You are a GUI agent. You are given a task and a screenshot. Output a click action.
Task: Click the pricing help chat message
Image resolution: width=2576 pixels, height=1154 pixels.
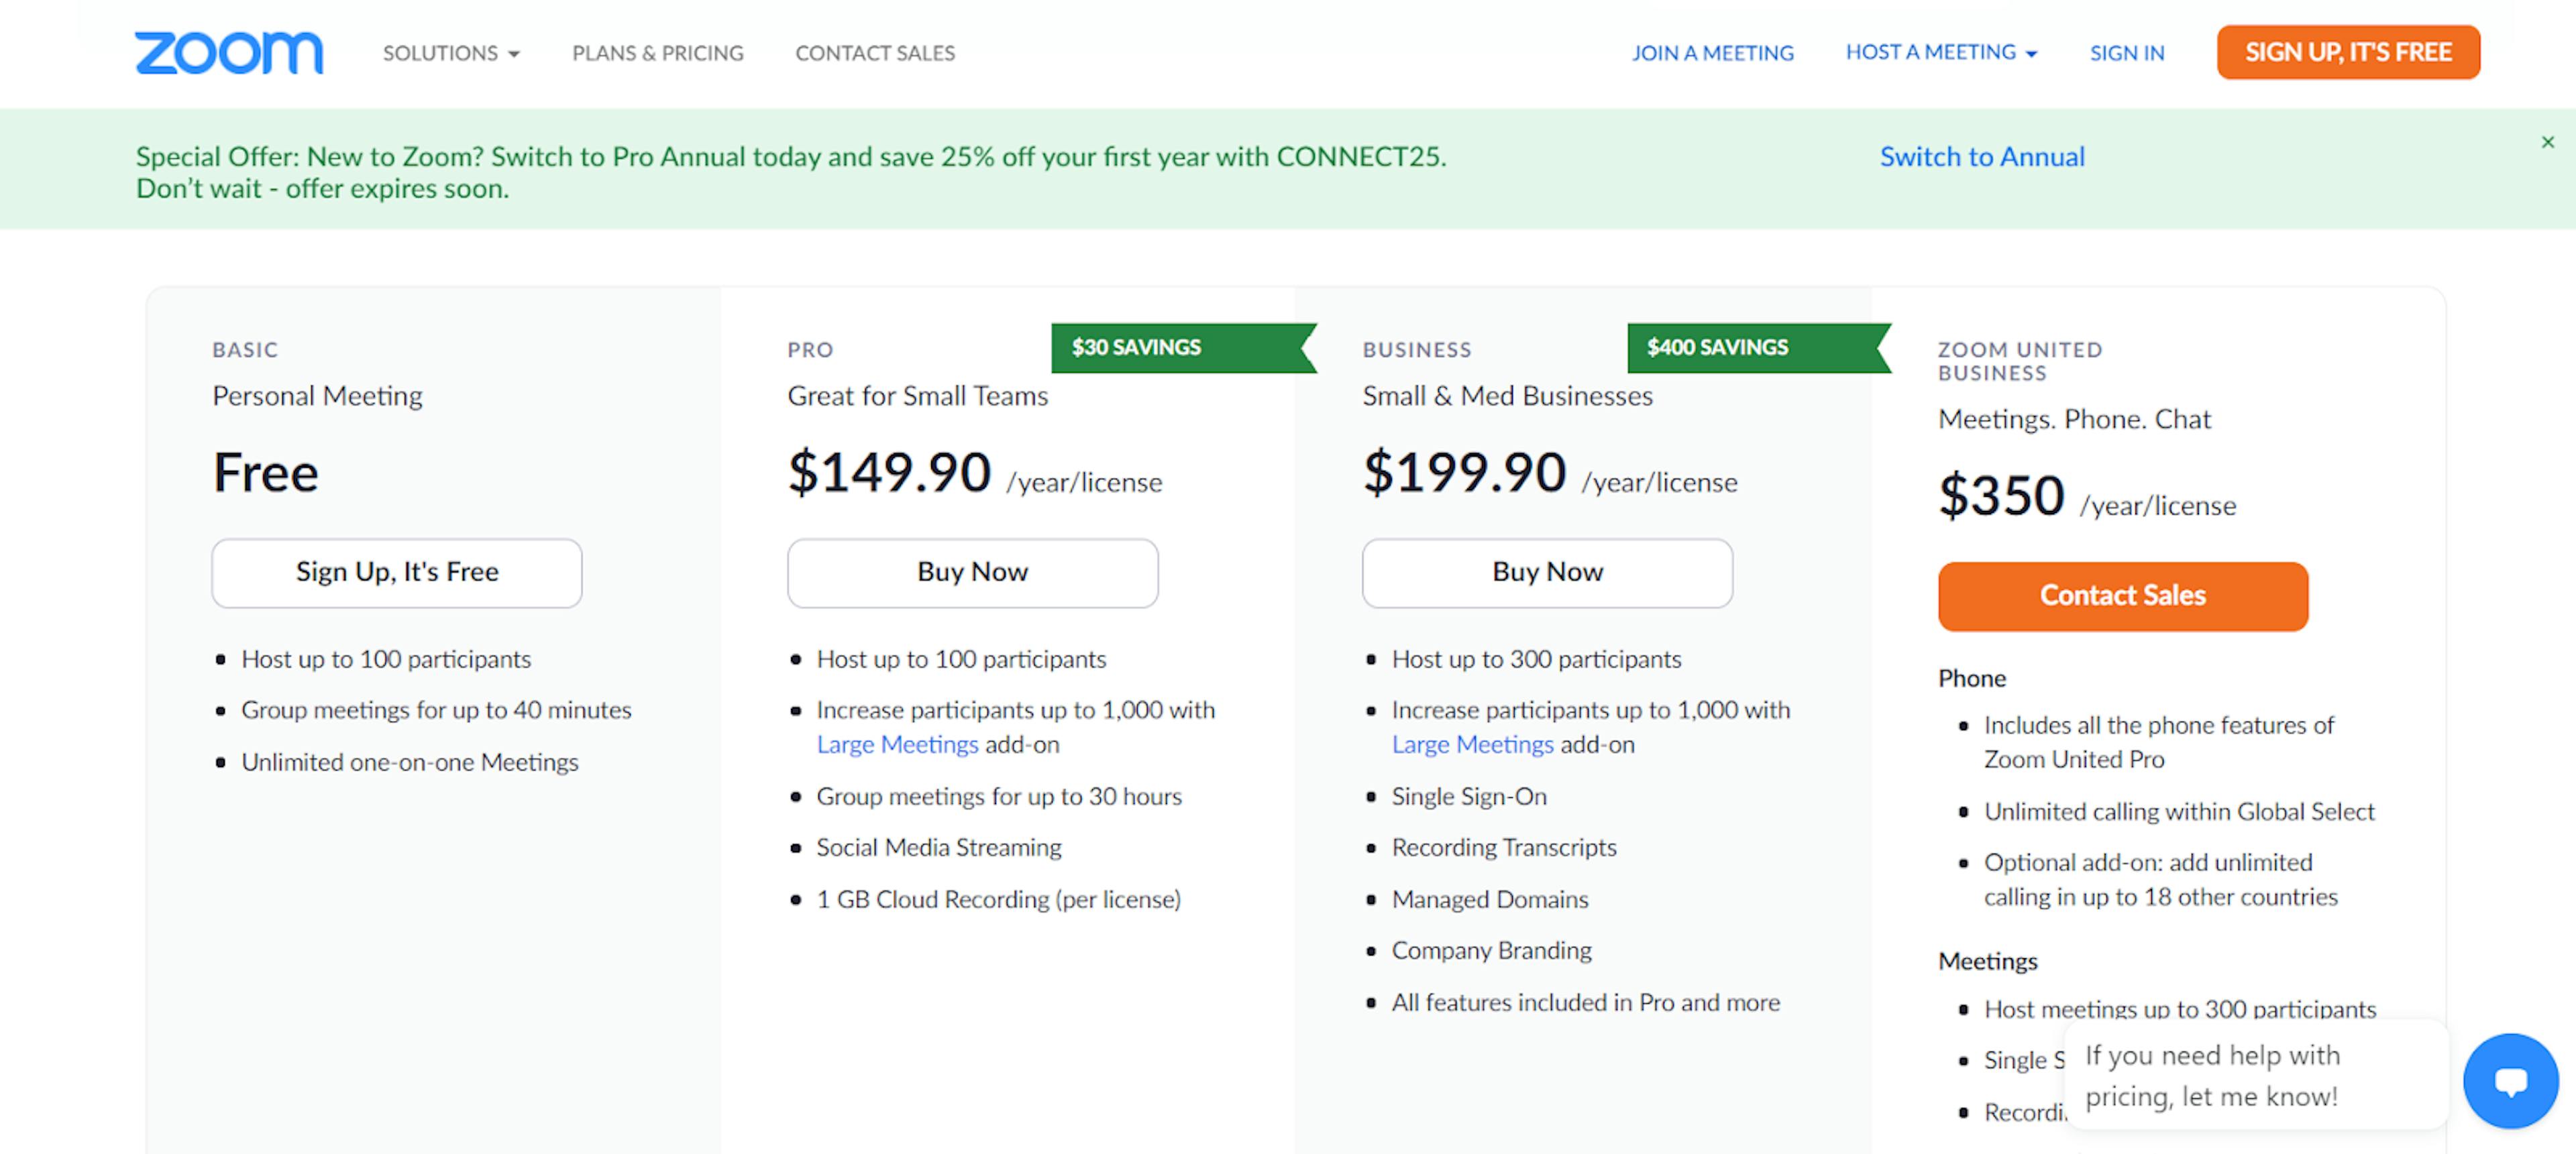[2257, 1075]
